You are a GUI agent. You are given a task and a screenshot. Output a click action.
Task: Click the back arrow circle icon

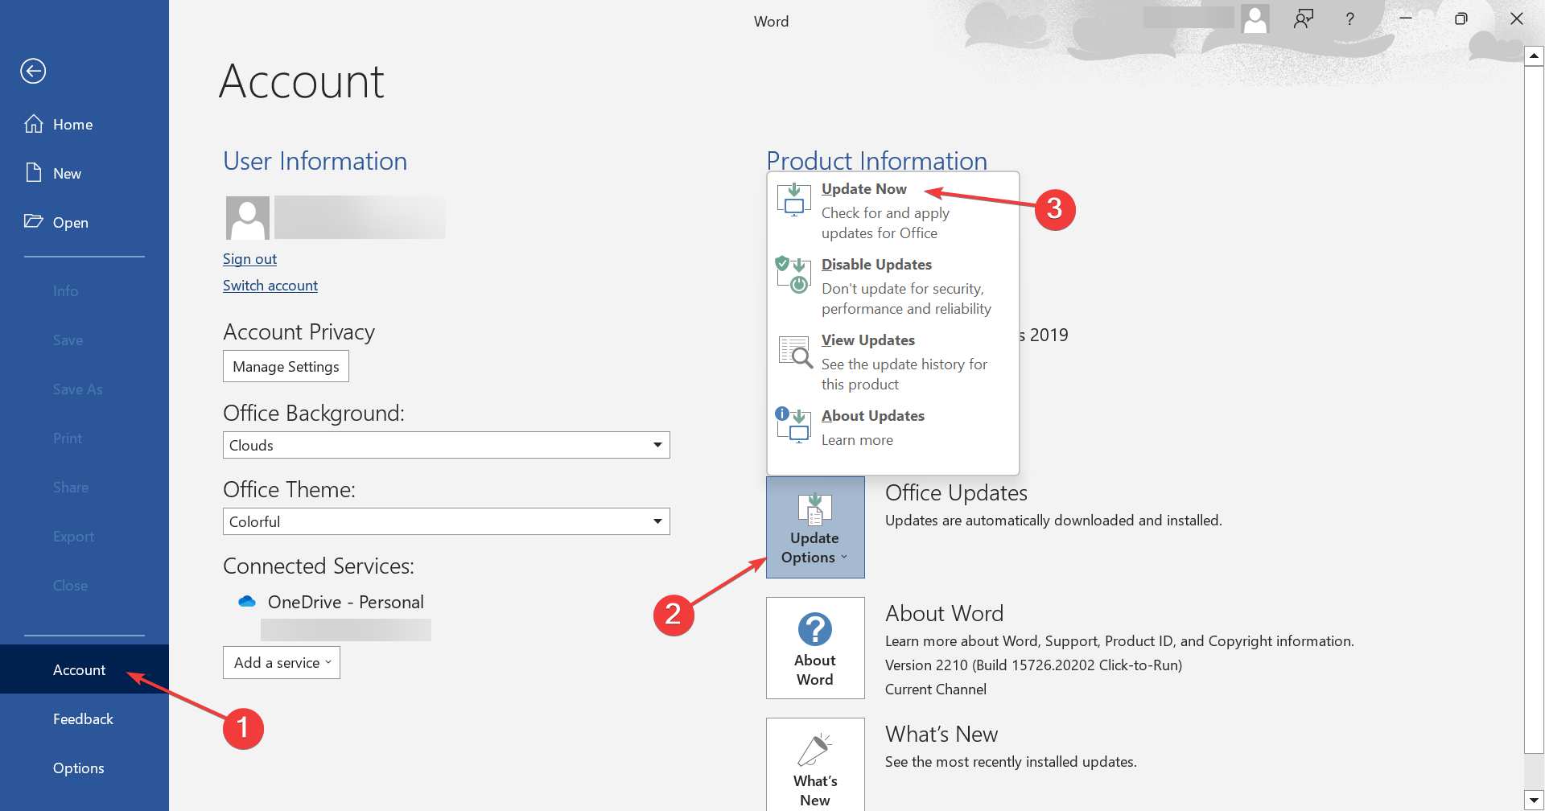pos(33,71)
